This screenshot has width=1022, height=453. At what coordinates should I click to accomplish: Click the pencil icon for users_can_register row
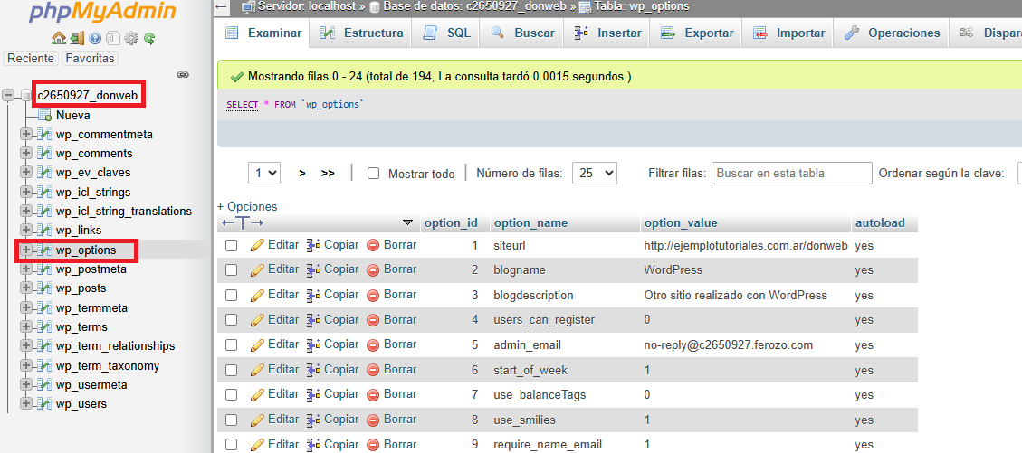[x=257, y=319]
